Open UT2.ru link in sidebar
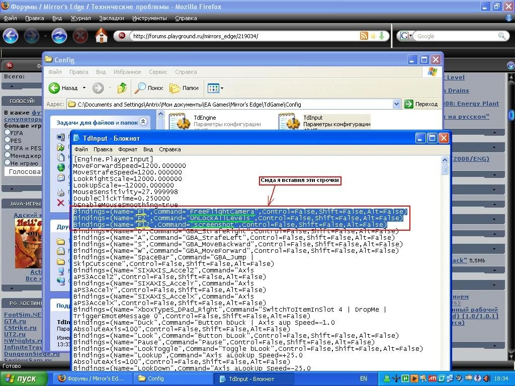This screenshot has width=515, height=386. click(x=15, y=334)
